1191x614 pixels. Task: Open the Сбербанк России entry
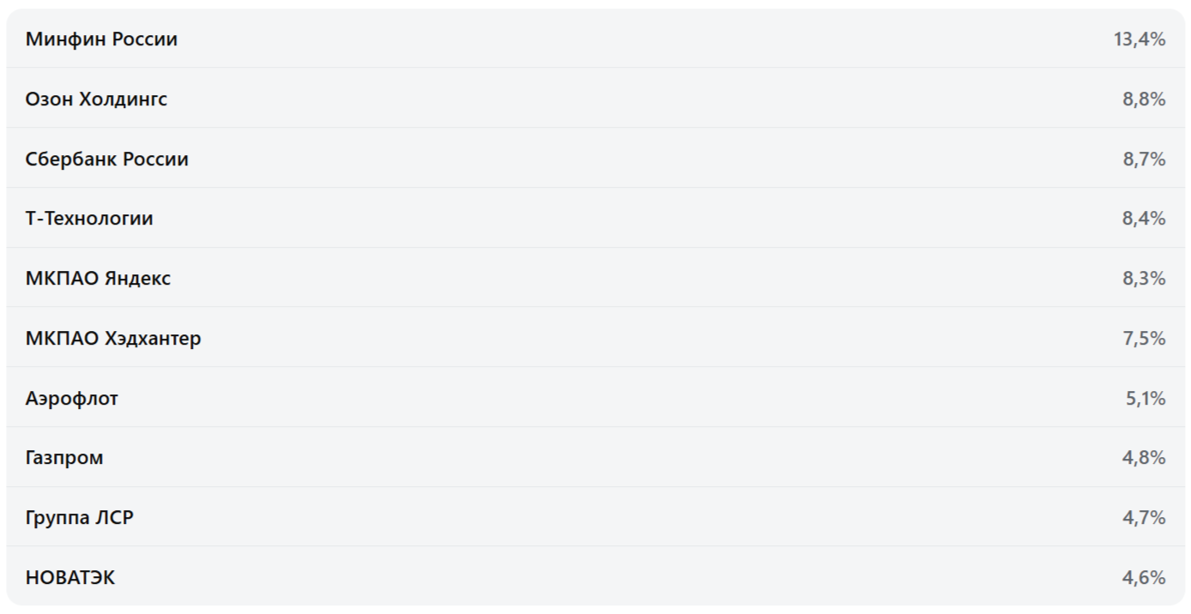(106, 160)
